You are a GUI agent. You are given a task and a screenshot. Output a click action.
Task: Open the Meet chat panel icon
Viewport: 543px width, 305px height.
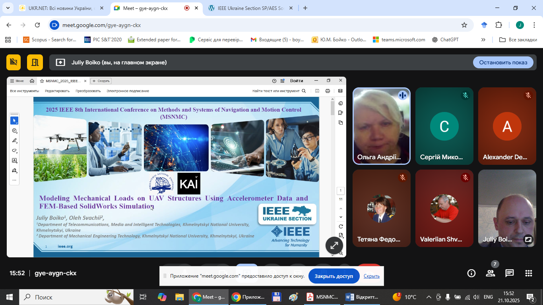[510, 273]
